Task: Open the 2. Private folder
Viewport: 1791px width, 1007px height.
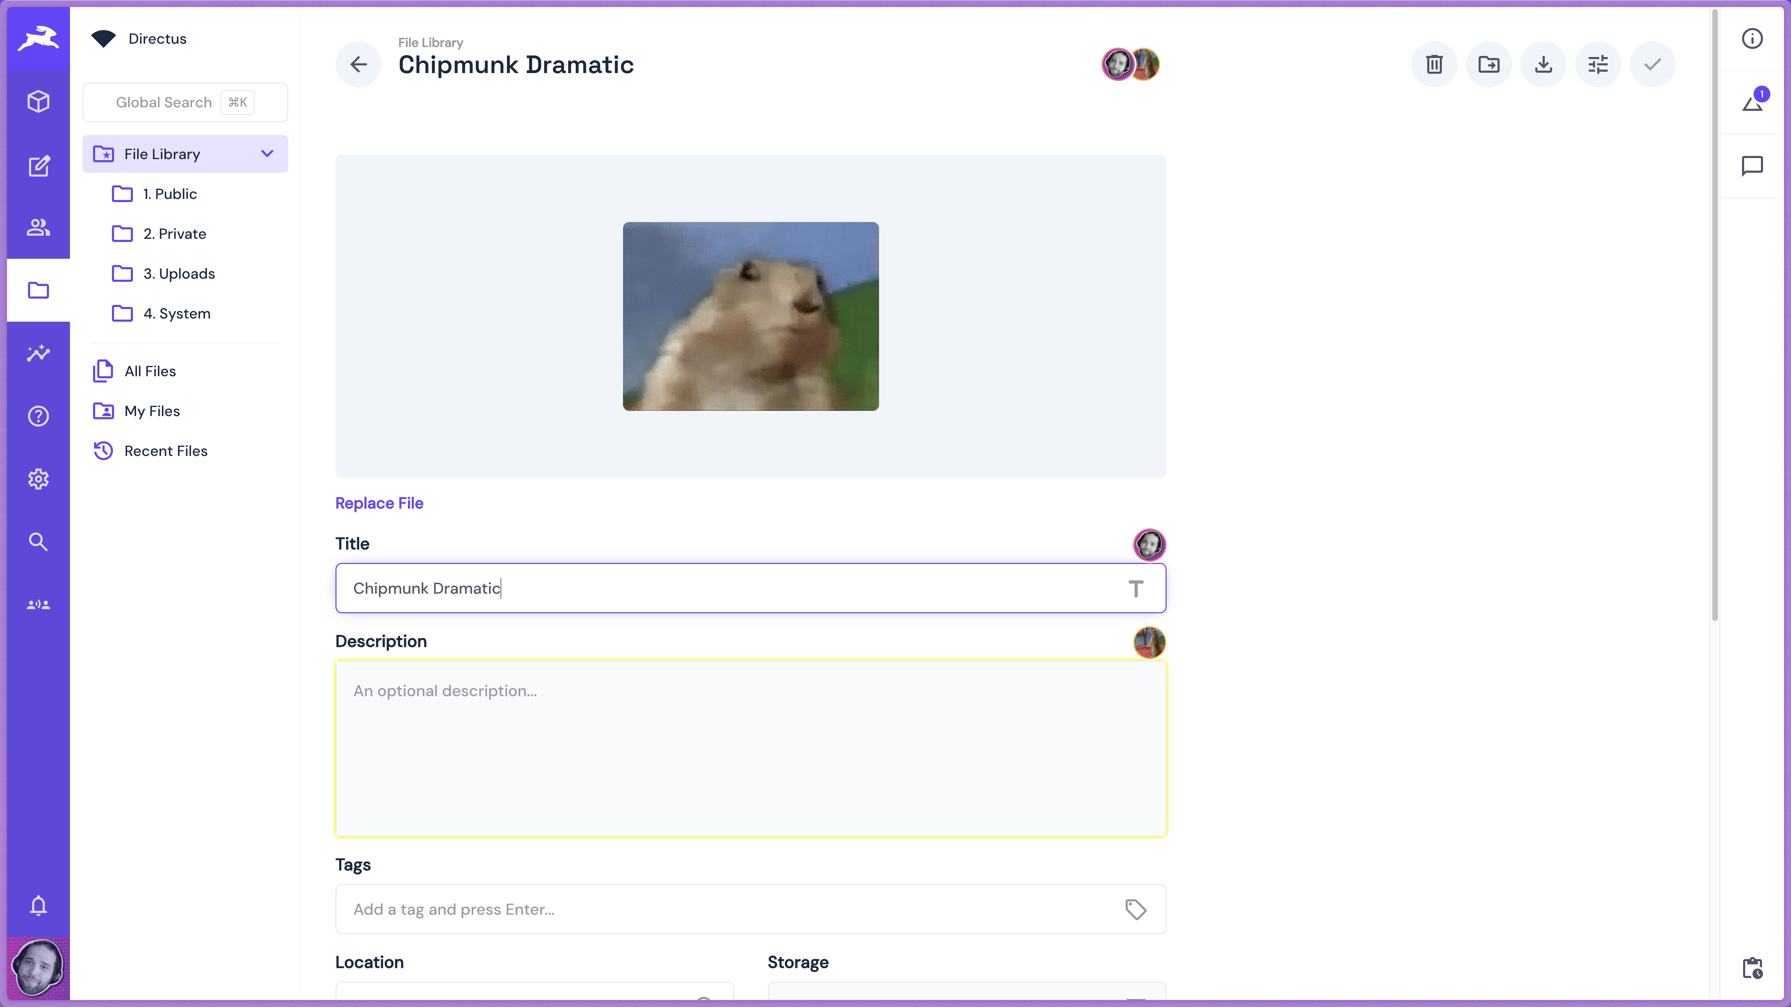Action: (x=175, y=234)
